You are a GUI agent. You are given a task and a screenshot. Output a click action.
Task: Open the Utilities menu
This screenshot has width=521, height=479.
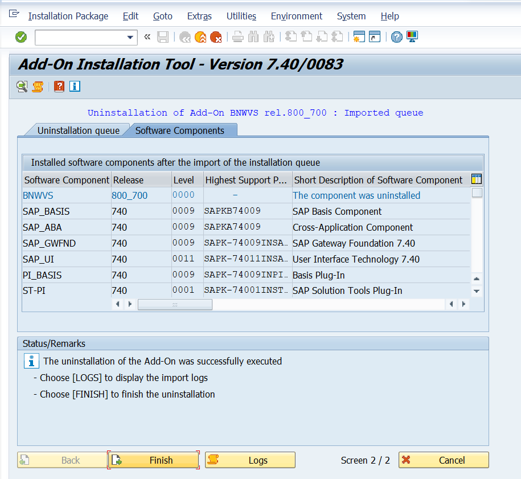tap(241, 16)
